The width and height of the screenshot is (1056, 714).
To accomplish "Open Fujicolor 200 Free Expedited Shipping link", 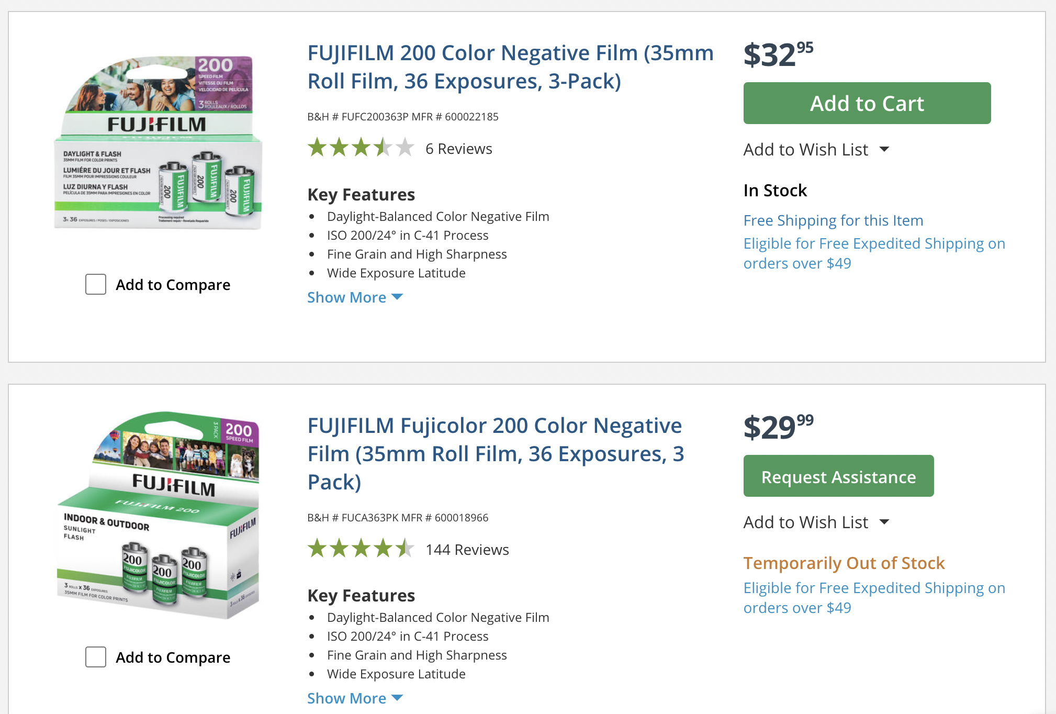I will 874,598.
